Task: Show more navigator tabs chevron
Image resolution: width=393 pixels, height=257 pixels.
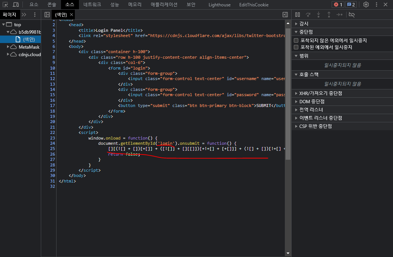Action: [x=24, y=15]
